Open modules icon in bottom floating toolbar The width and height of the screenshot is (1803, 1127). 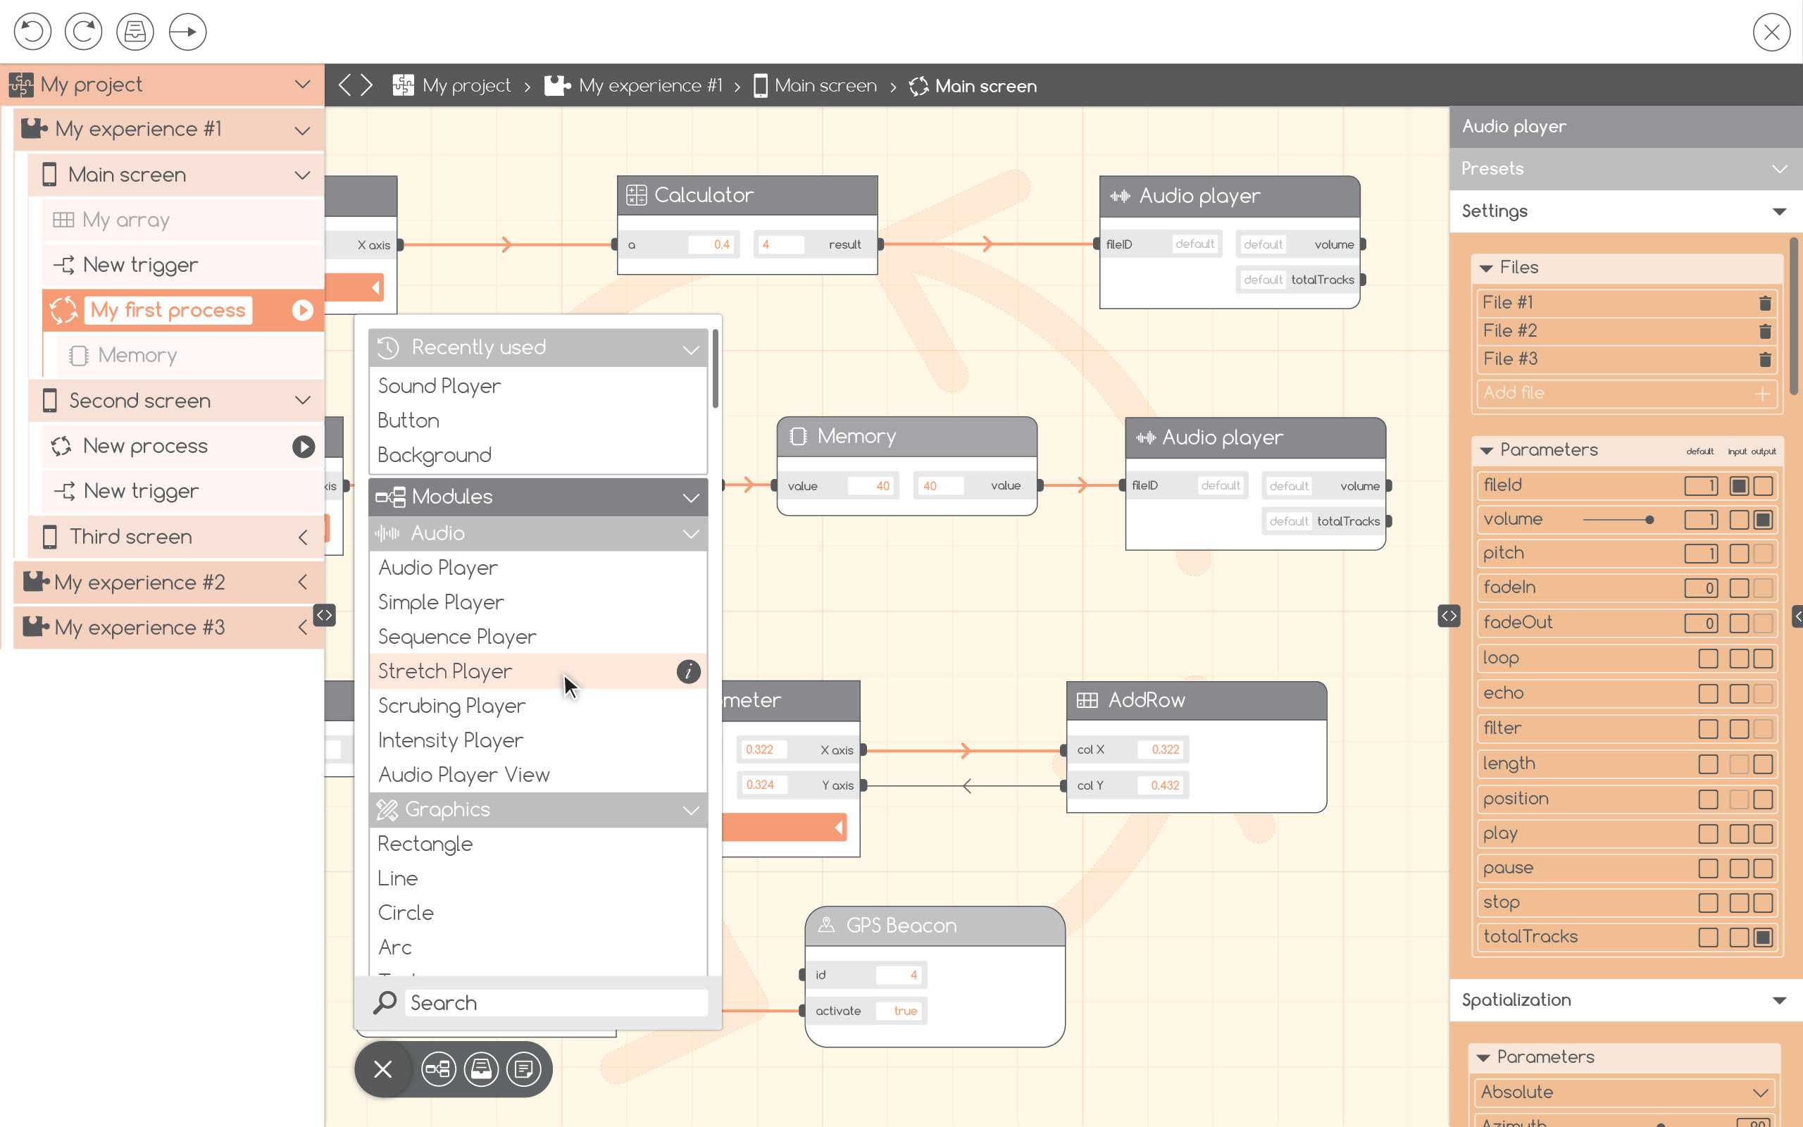click(438, 1070)
